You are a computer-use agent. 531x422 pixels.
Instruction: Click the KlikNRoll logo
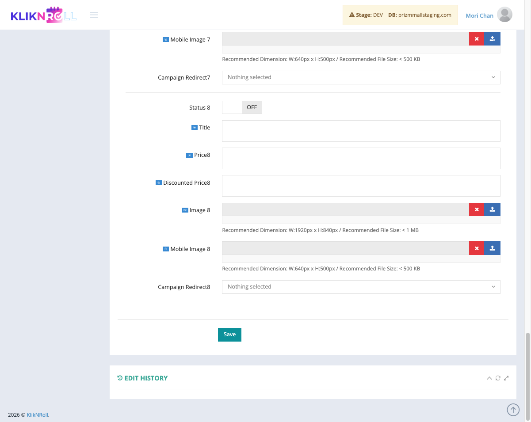point(43,15)
